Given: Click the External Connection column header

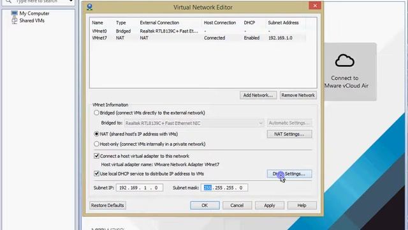Looking at the screenshot, I should coord(159,23).
